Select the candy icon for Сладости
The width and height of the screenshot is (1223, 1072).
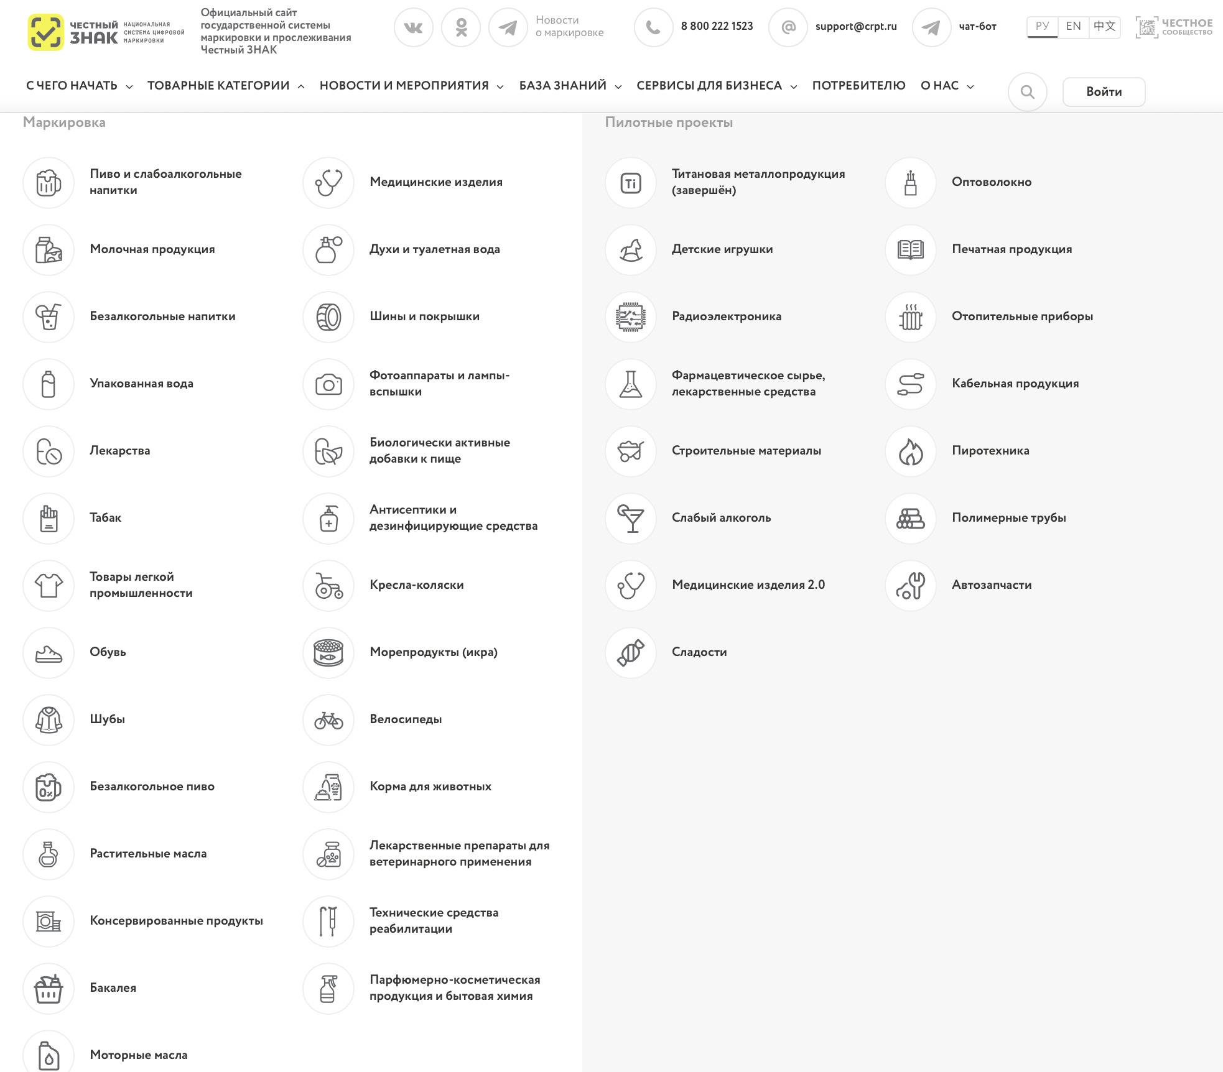(631, 653)
